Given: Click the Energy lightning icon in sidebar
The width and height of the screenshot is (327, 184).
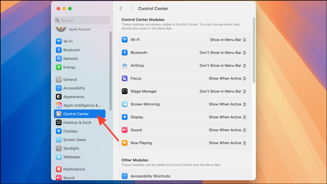Looking at the screenshot, I should point(58,67).
